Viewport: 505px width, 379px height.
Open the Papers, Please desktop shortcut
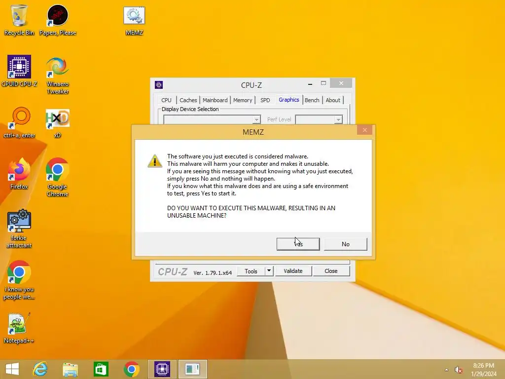click(x=58, y=20)
